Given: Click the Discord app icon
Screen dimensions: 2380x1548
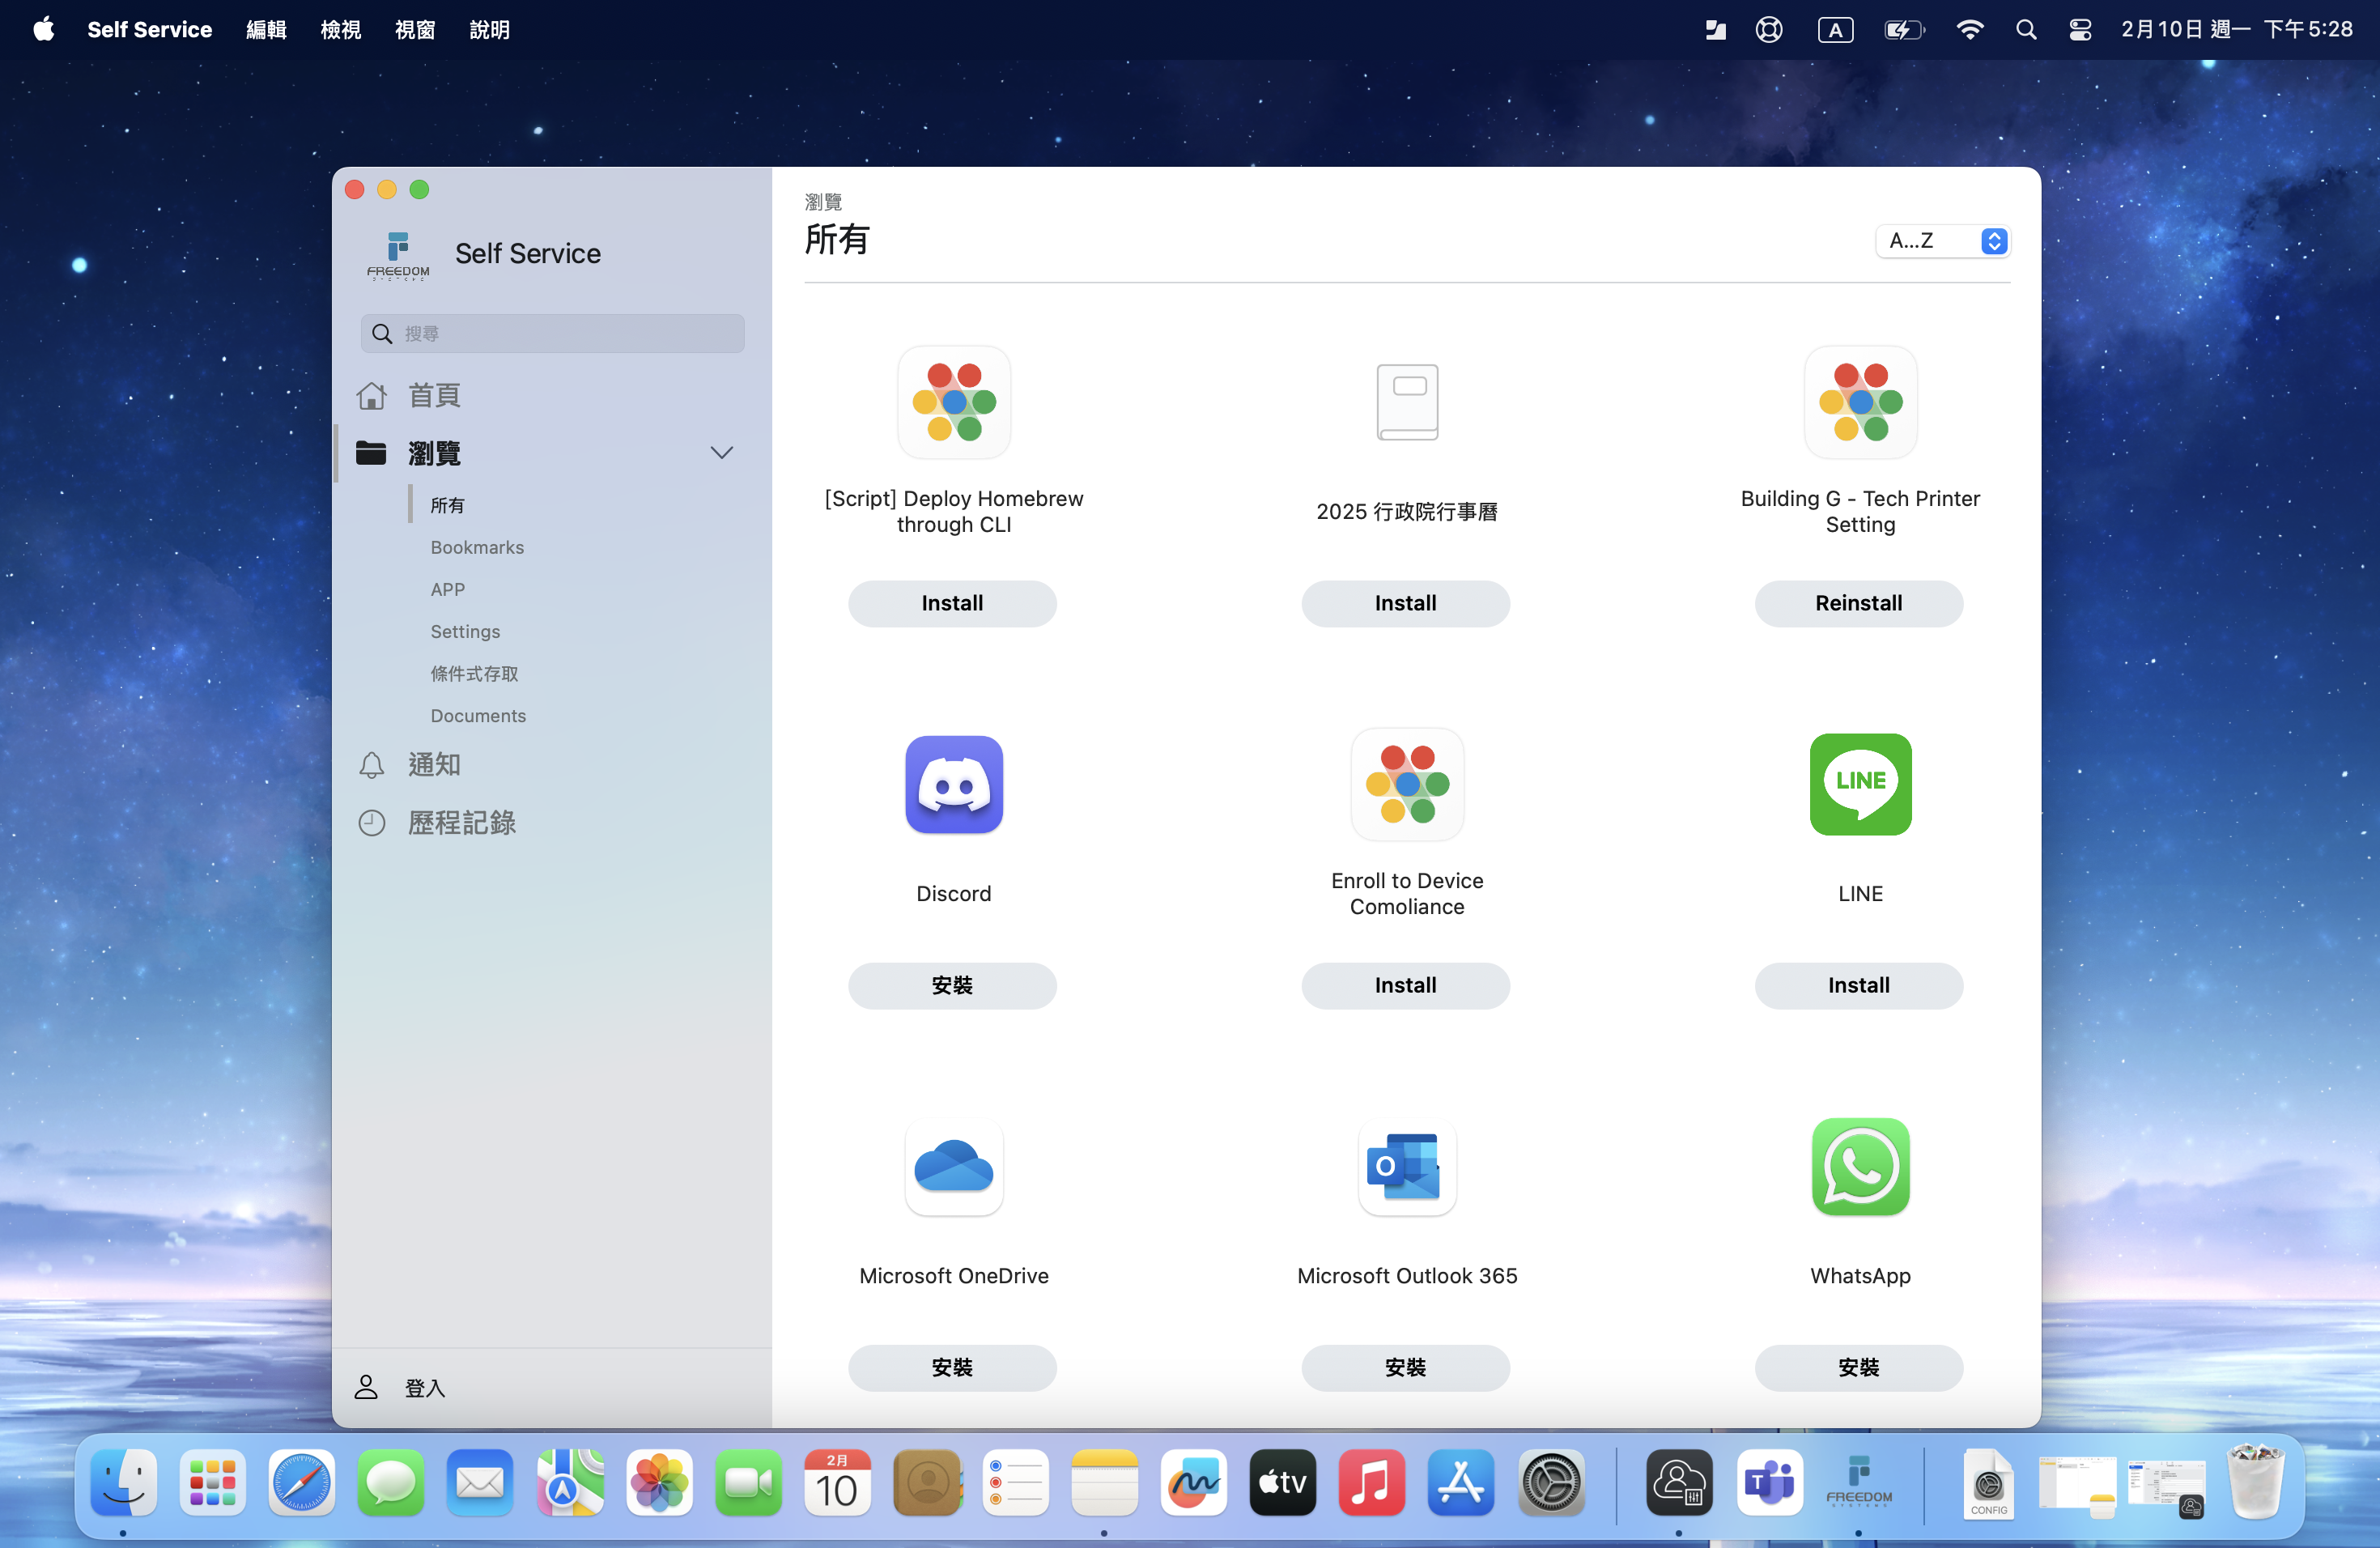Looking at the screenshot, I should pos(953,784).
